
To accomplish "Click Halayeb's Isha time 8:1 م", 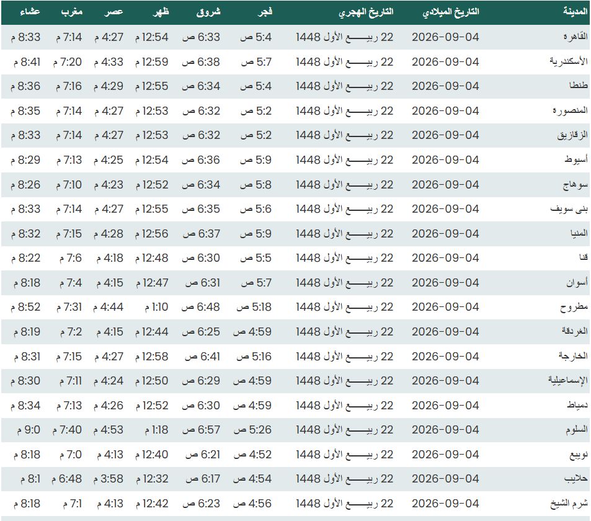I will click(30, 479).
